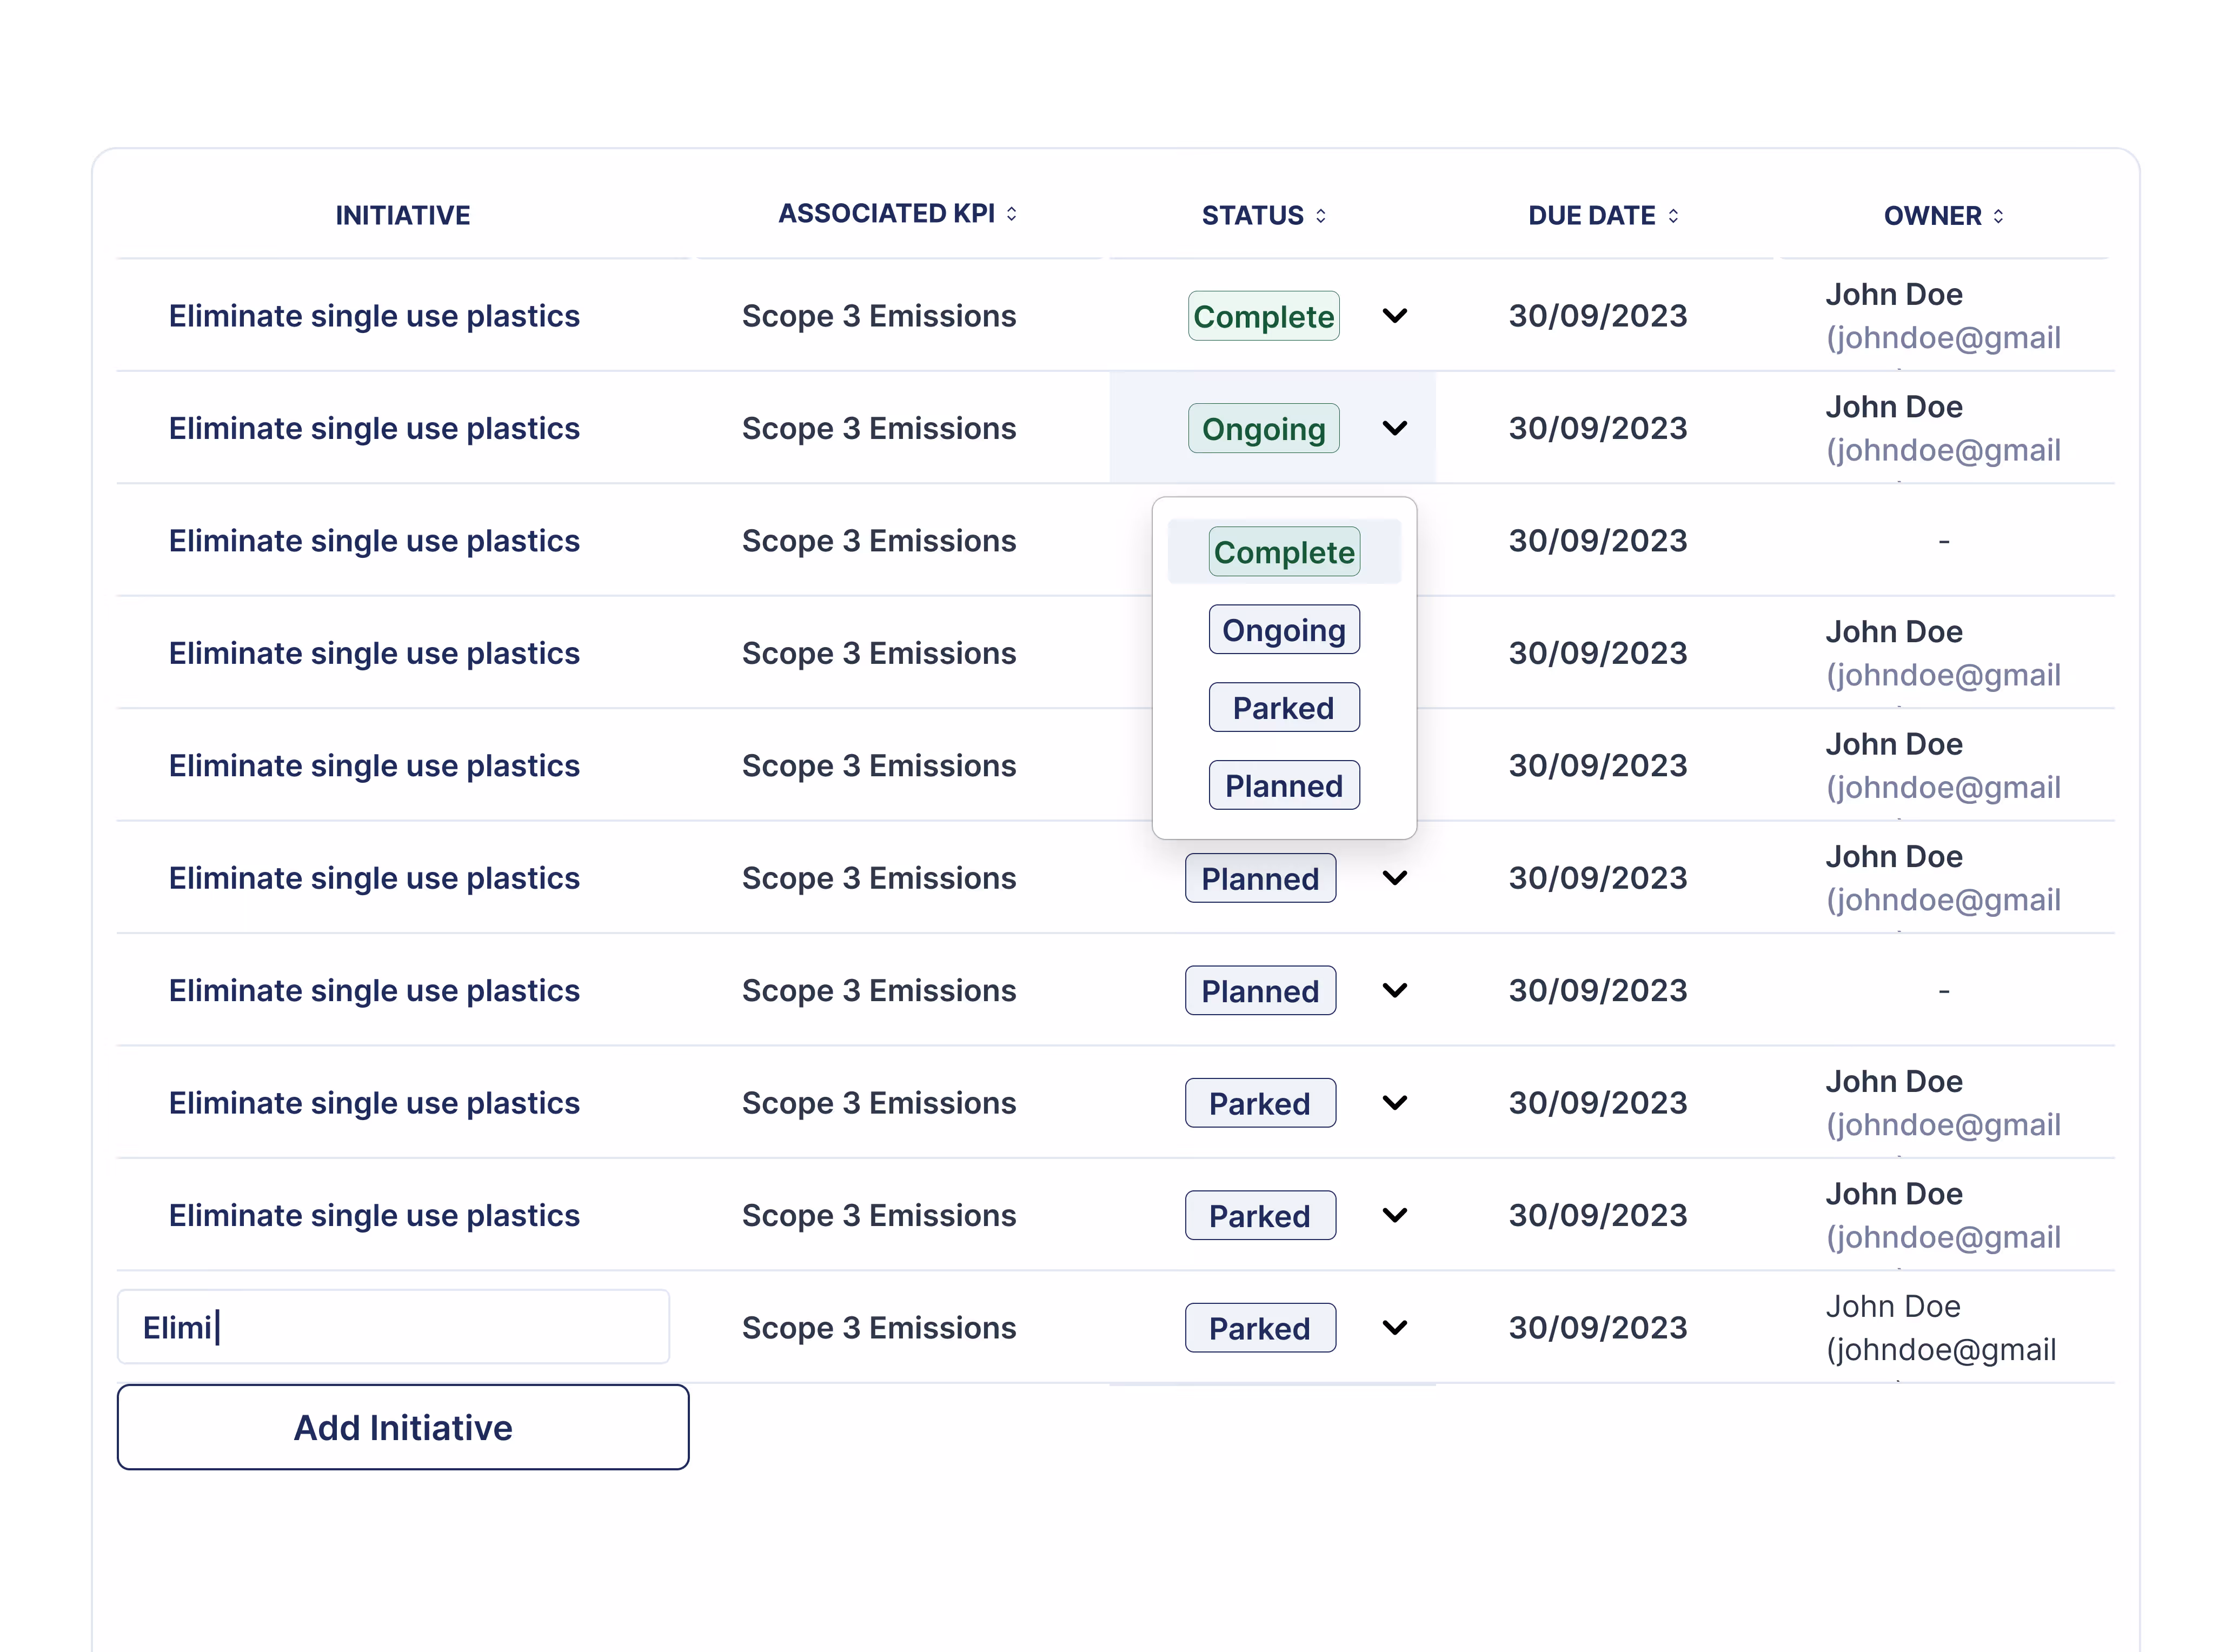
Task: Pick Parked from the open status menu
Action: pos(1284,708)
